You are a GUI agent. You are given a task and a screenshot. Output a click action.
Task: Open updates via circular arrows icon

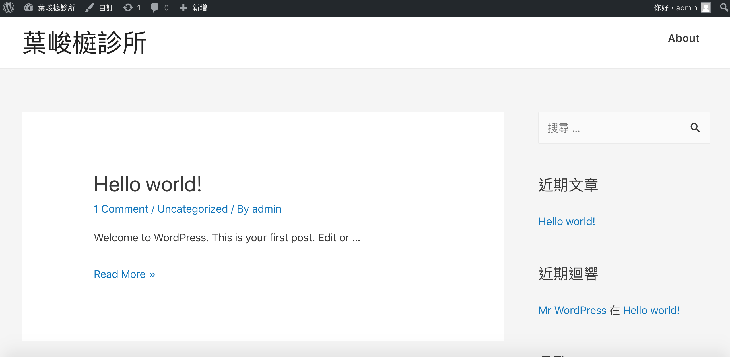point(128,8)
